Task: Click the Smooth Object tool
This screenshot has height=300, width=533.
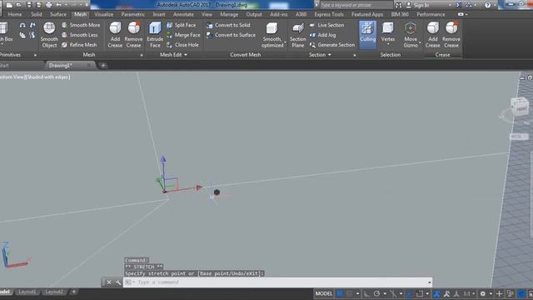Action: 49,34
